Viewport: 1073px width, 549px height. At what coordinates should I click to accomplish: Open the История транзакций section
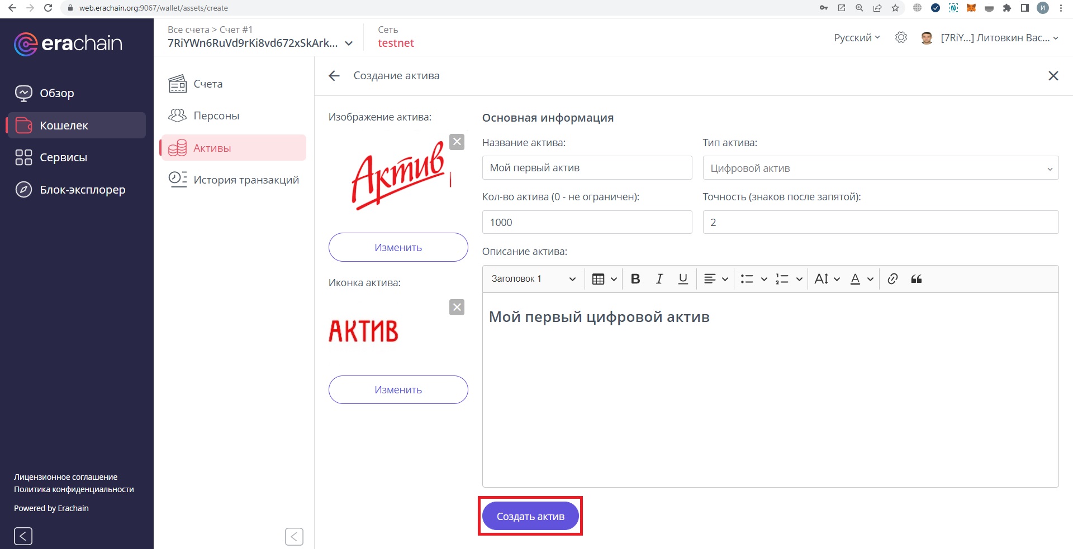[x=246, y=179]
